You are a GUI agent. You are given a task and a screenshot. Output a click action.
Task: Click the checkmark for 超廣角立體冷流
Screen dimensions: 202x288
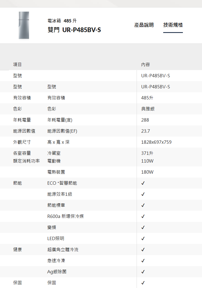click(x=143, y=250)
